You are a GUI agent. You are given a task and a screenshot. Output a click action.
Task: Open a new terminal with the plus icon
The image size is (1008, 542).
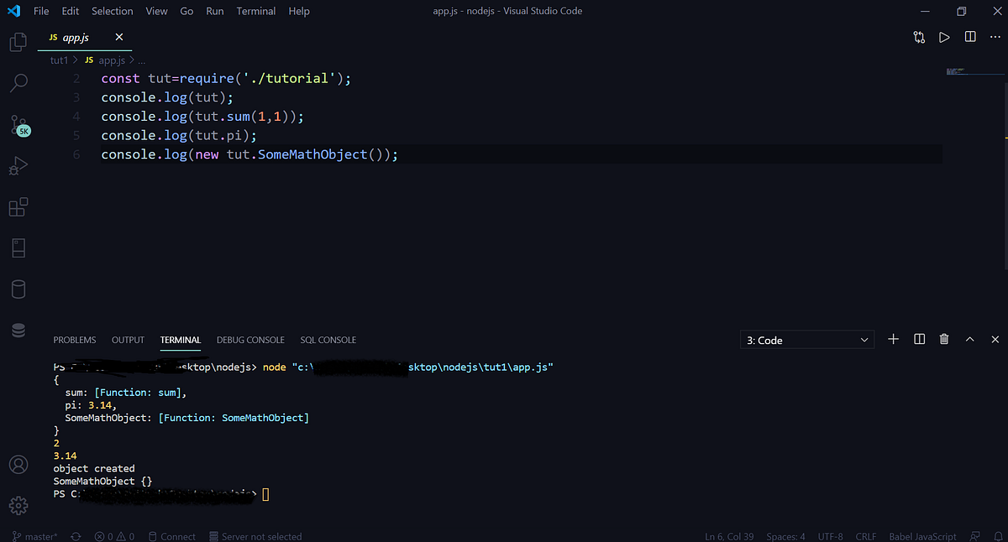893,339
